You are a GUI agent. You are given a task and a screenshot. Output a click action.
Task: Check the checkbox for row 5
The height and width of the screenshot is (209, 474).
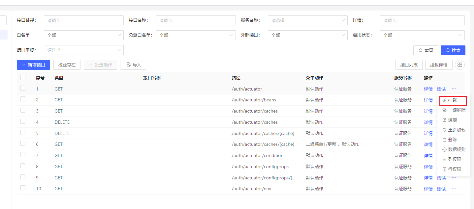pos(23,133)
